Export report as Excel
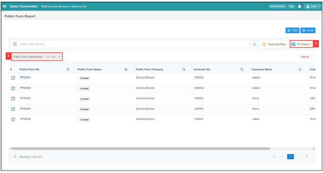323x173 pixels. 308,30
